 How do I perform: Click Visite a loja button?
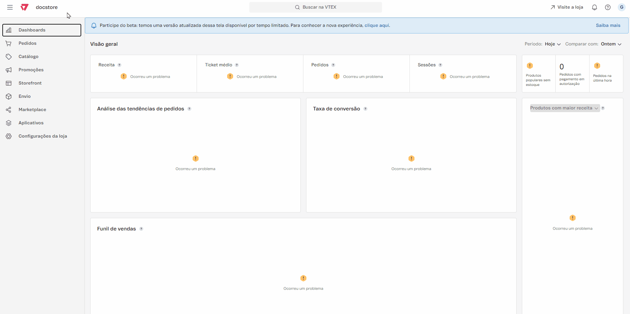[x=567, y=7]
